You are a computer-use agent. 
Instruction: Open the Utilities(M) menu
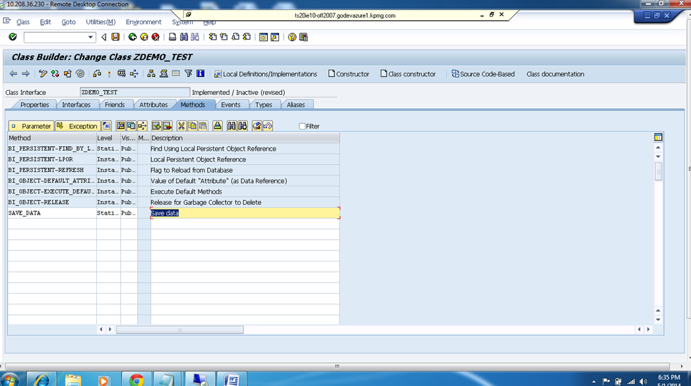pyautogui.click(x=100, y=22)
